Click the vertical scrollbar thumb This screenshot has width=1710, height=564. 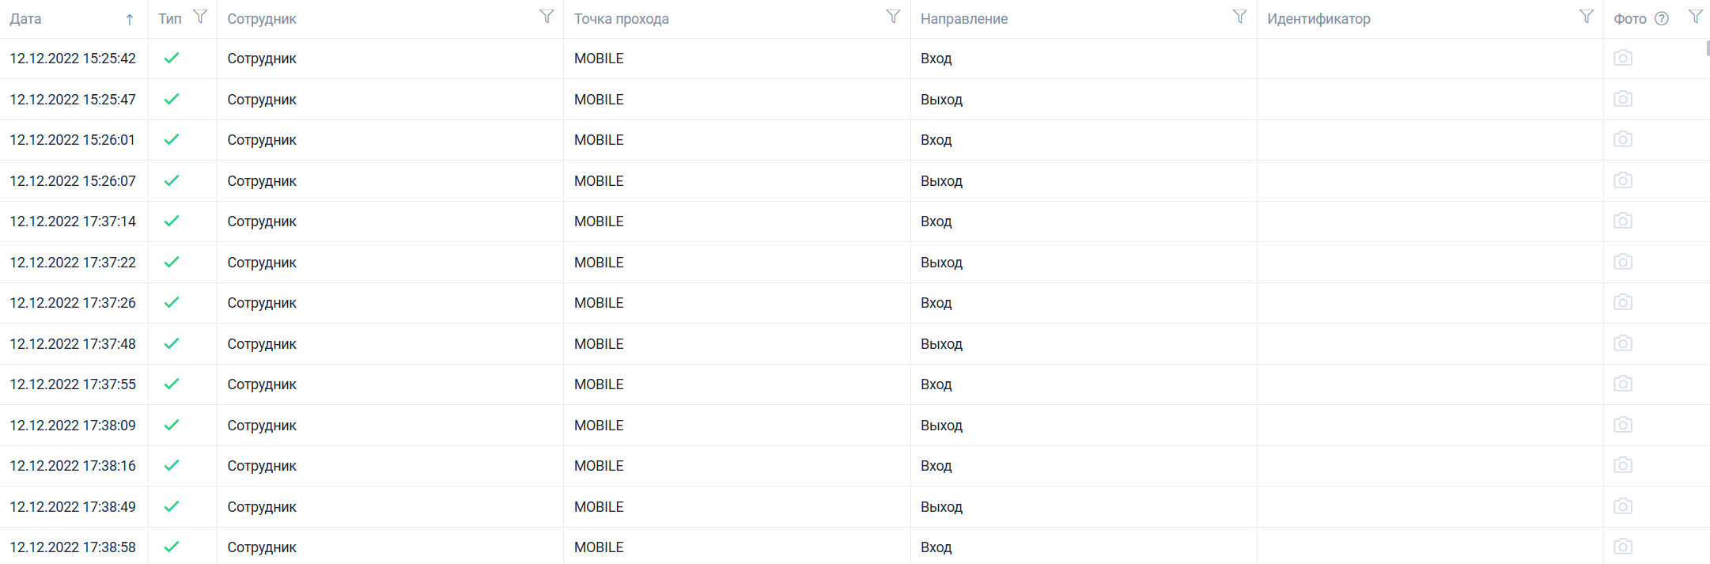[1708, 47]
